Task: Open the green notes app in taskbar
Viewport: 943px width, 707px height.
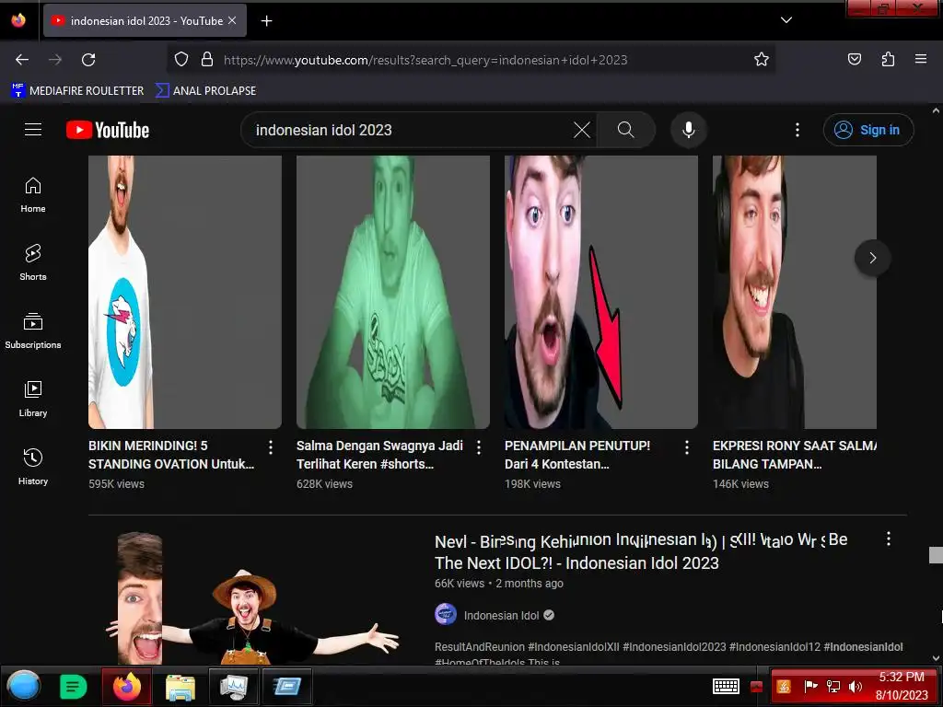Action: (74, 686)
